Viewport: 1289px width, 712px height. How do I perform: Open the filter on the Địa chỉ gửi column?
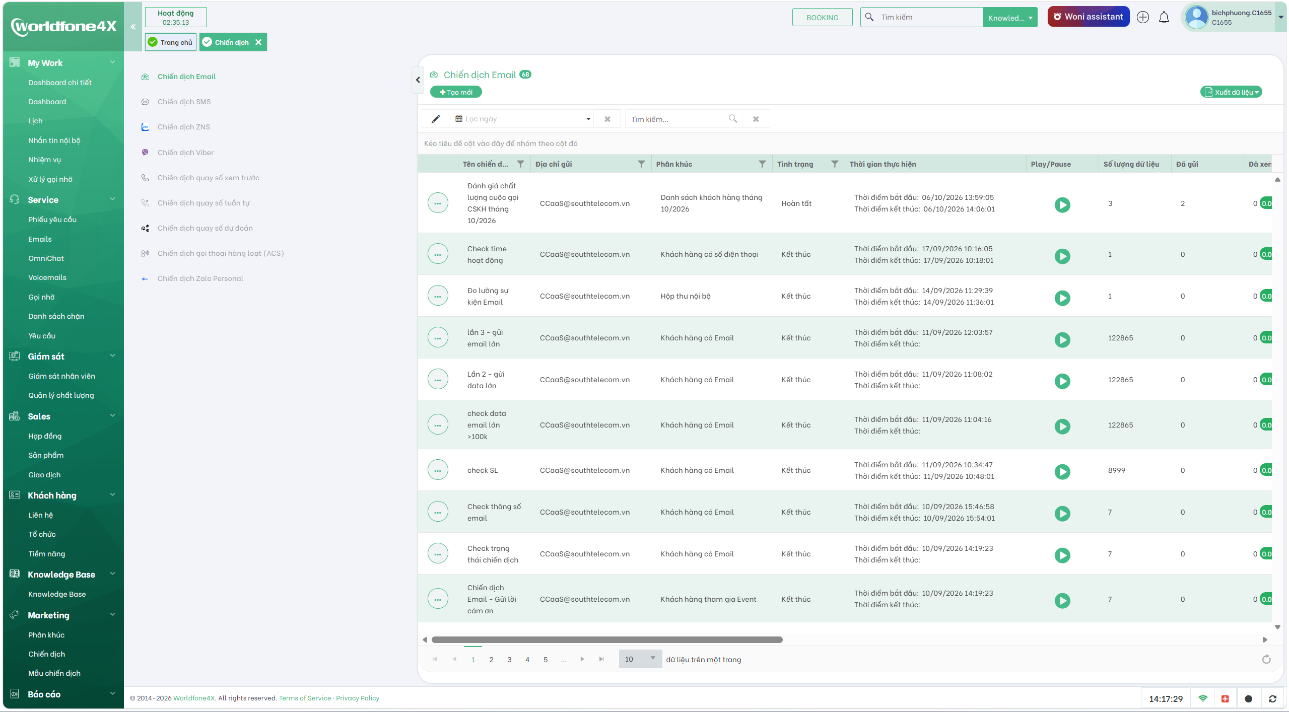click(x=641, y=164)
